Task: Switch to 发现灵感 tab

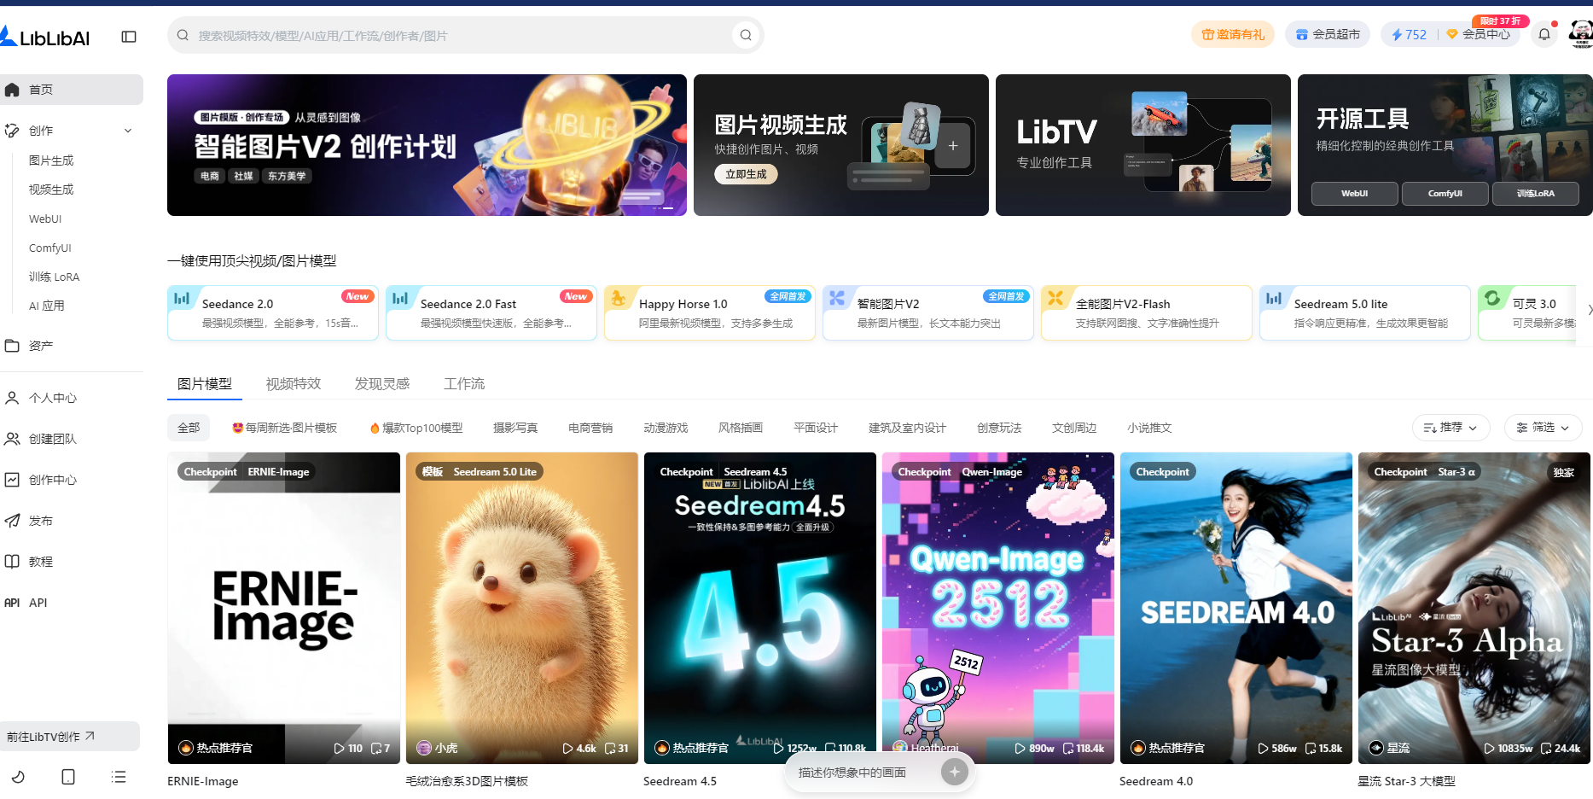Action: pyautogui.click(x=382, y=384)
